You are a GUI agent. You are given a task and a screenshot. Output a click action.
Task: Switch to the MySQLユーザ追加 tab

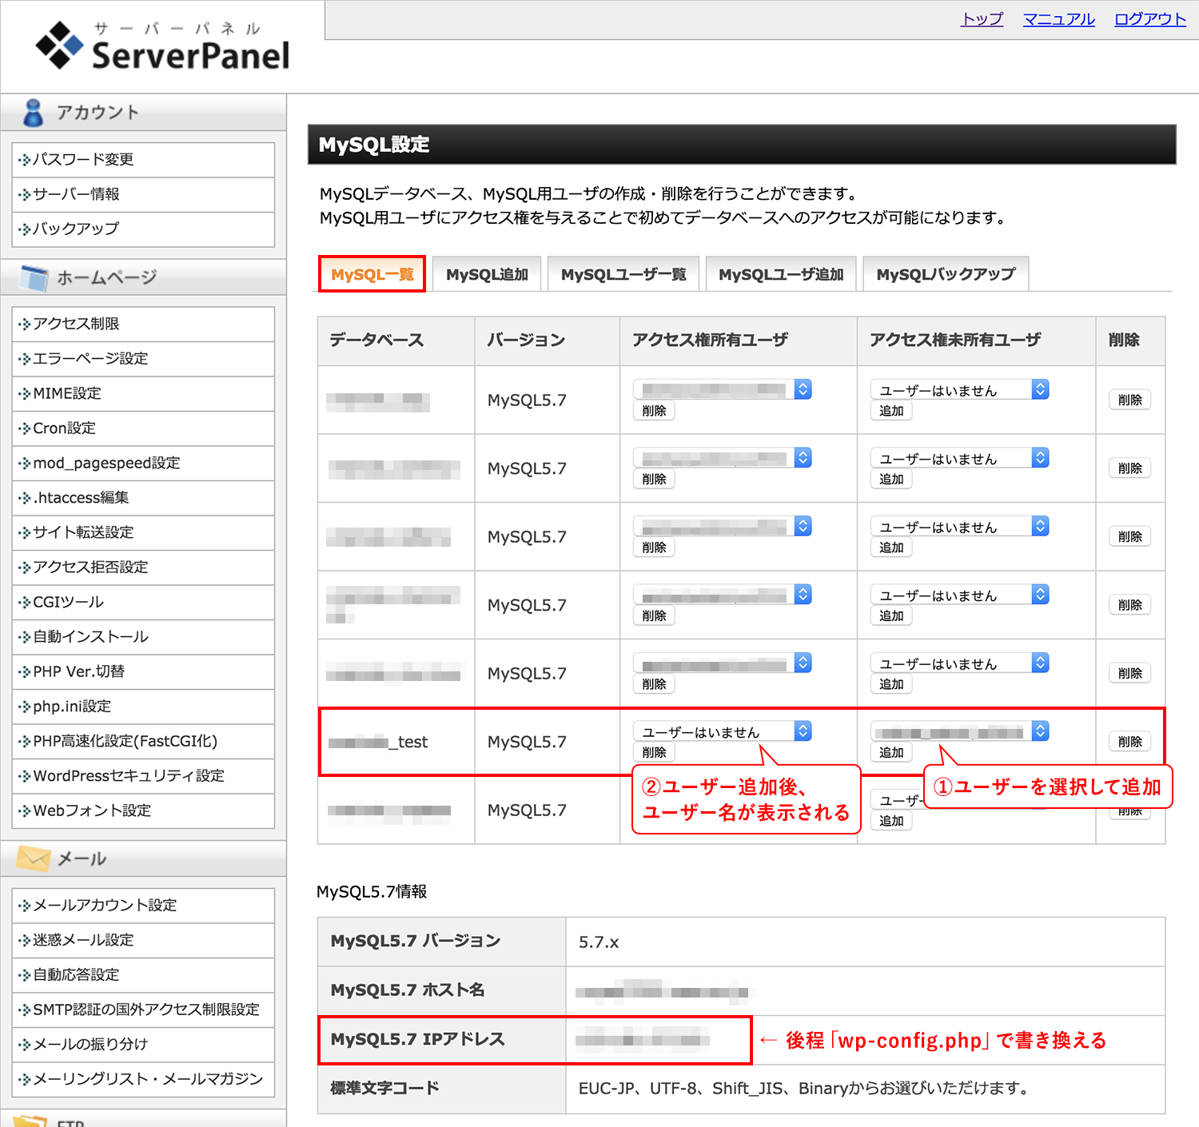tap(781, 274)
